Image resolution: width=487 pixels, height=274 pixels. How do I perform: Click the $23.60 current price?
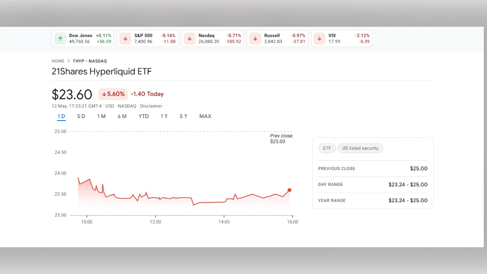(72, 95)
